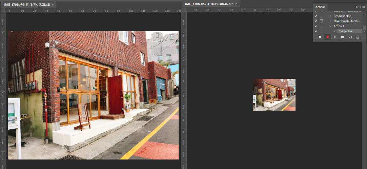Toggle the Action 1 item checkmark
Image resolution: width=367 pixels, height=169 pixels.
pos(316,26)
